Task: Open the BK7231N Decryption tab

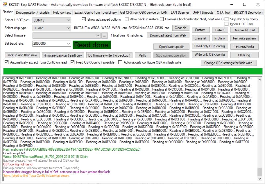Action: point(248,12)
